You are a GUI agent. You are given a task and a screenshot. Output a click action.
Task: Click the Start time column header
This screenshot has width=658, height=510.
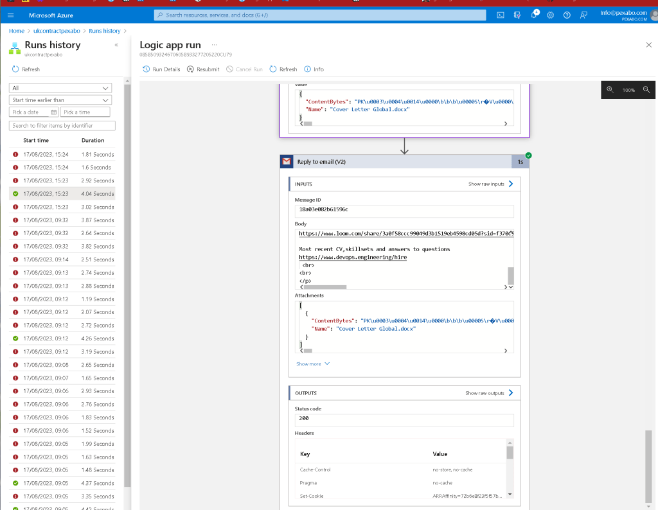pos(36,141)
